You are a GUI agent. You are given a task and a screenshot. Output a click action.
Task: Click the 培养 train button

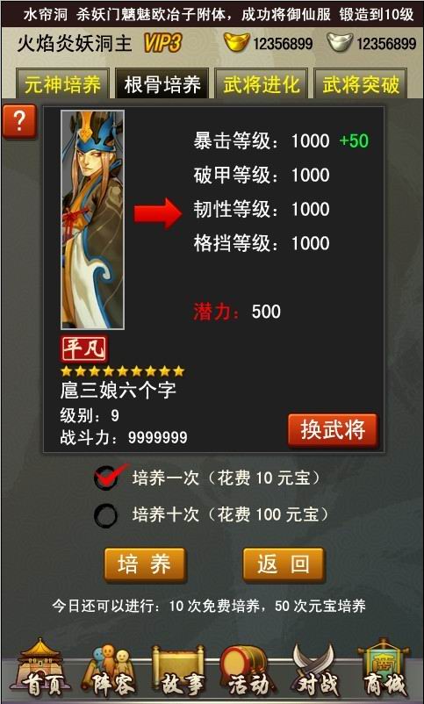(x=145, y=564)
